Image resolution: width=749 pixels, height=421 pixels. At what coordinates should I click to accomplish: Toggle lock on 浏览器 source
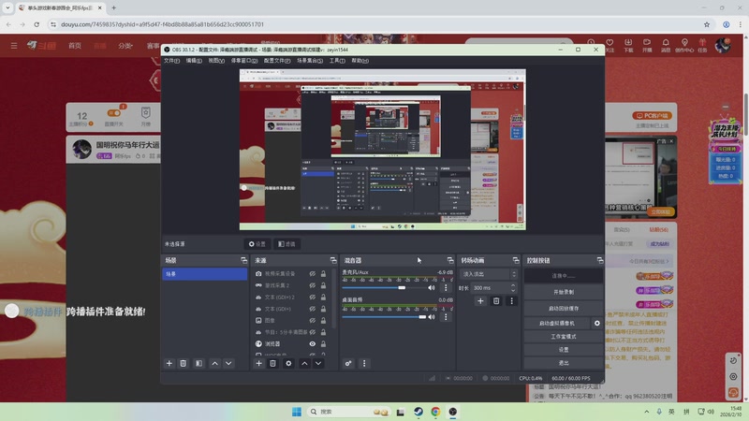[x=323, y=343]
